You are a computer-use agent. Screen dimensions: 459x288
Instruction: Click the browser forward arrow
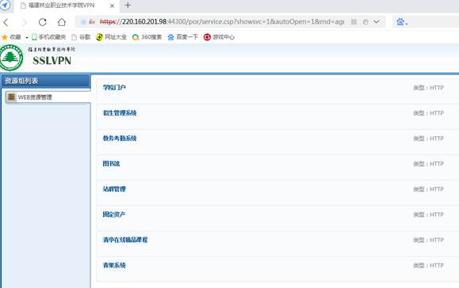click(x=25, y=22)
